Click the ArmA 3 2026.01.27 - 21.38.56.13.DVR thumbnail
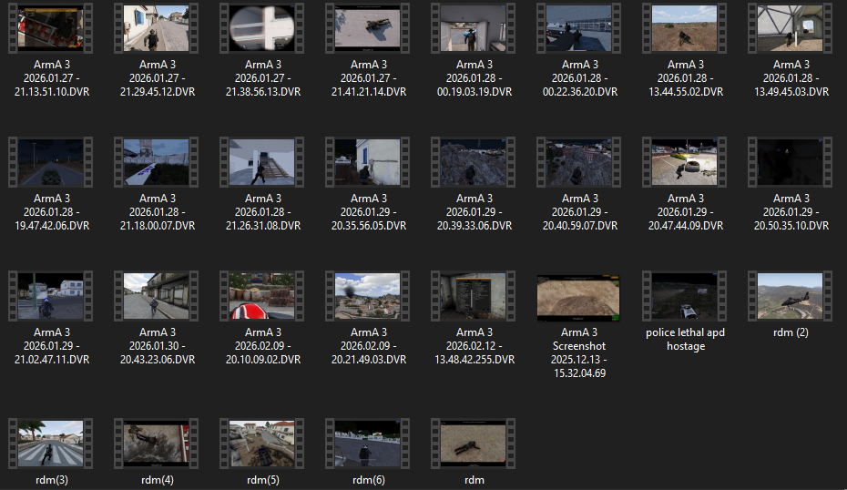Image resolution: width=847 pixels, height=490 pixels. pos(260,27)
